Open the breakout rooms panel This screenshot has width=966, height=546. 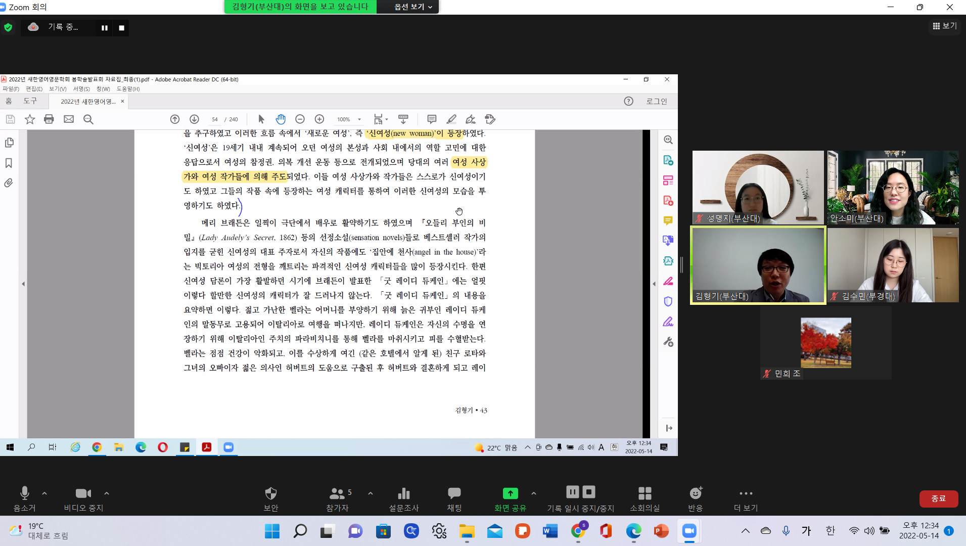645,498
